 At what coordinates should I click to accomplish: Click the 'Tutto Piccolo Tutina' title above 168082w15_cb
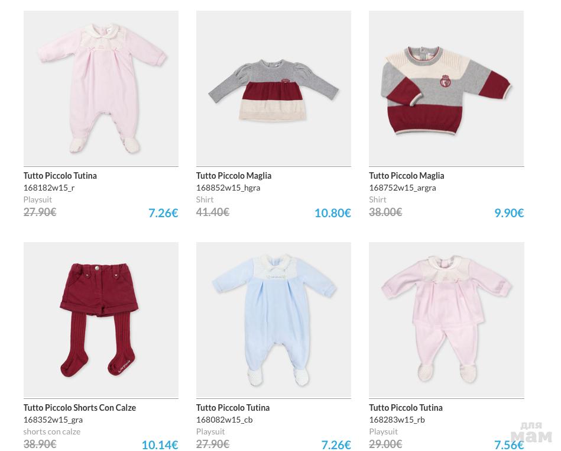pos(232,408)
